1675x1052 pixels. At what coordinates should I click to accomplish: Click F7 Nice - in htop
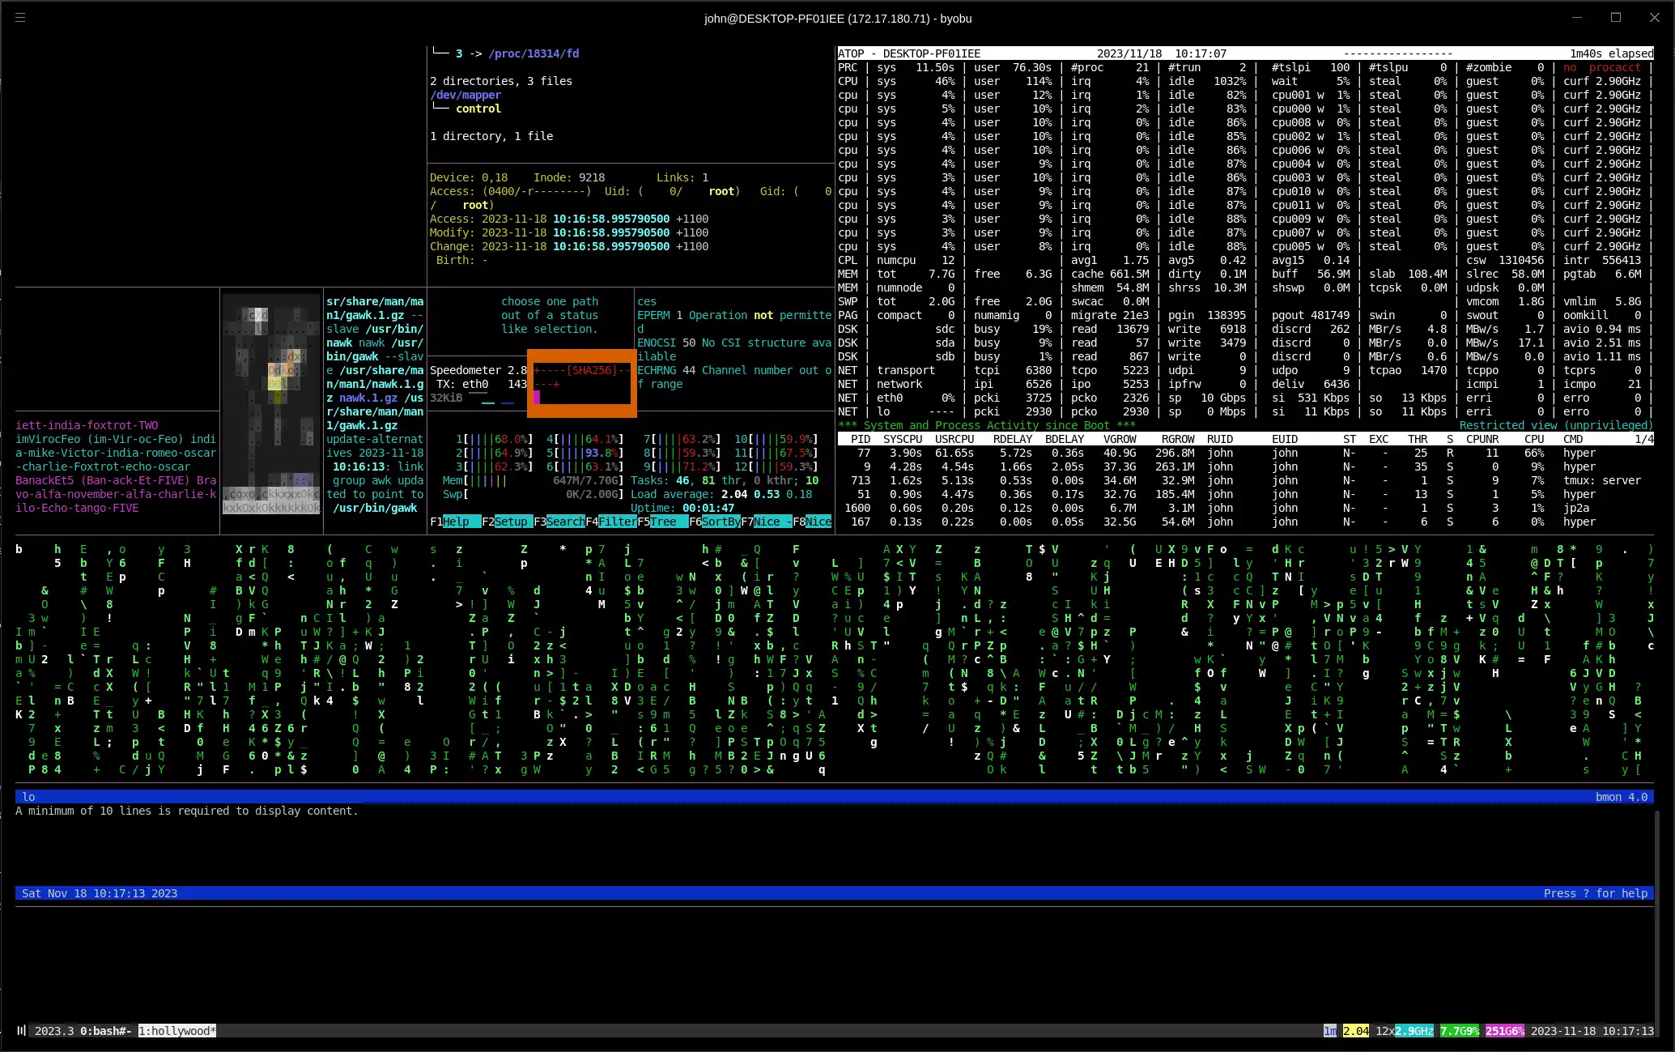tap(767, 522)
